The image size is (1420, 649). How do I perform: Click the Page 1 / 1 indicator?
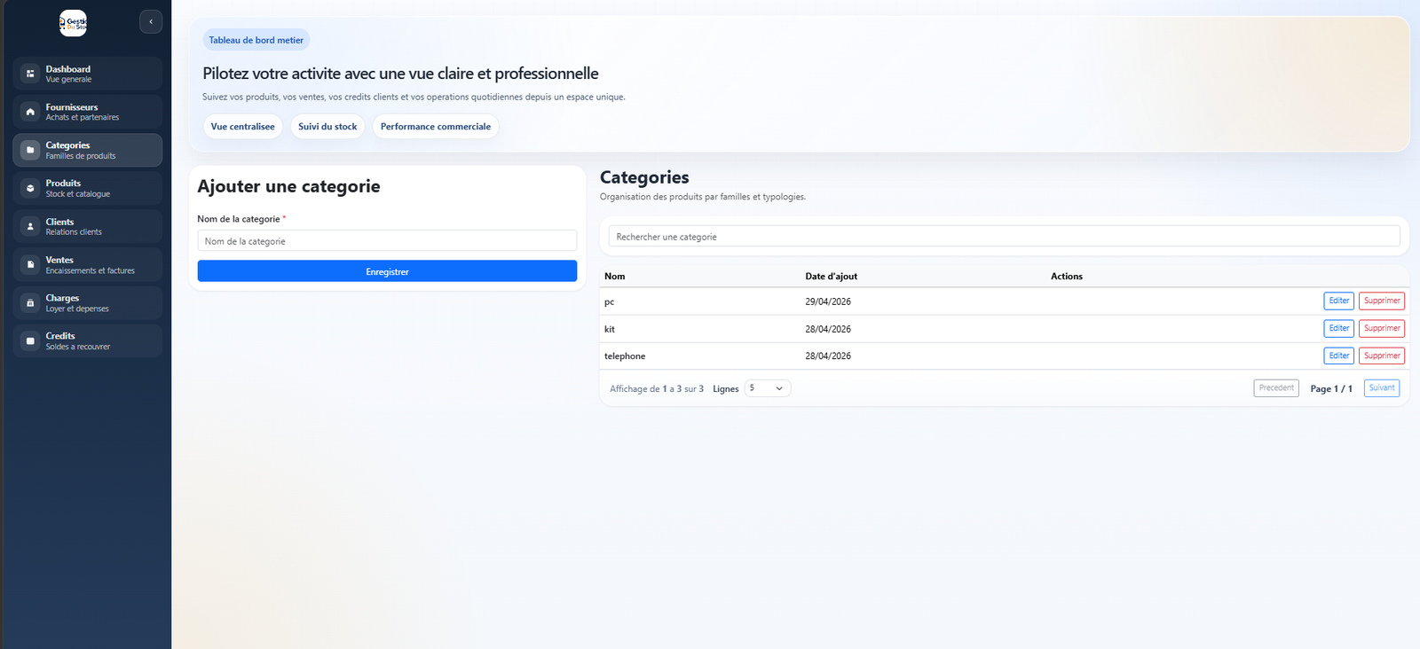pos(1331,389)
